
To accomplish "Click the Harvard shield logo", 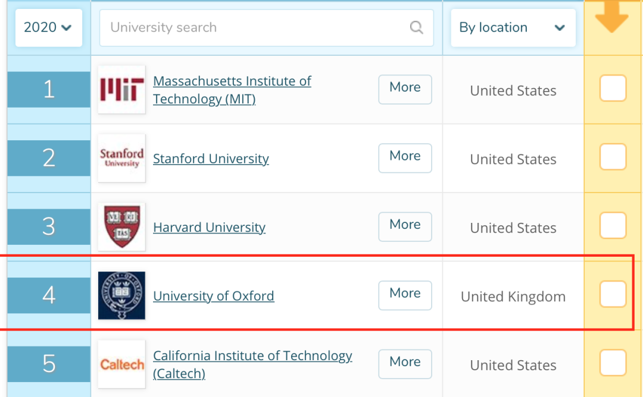I will point(121,226).
